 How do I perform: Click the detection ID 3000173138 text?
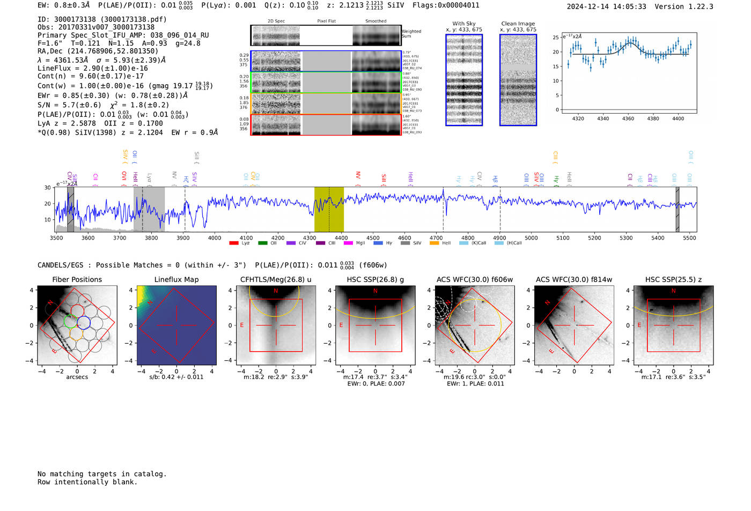click(x=102, y=19)
